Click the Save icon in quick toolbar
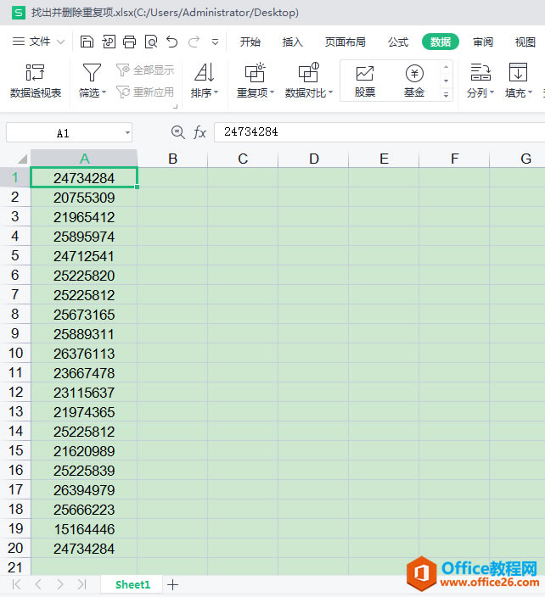545x597 pixels. coord(87,42)
